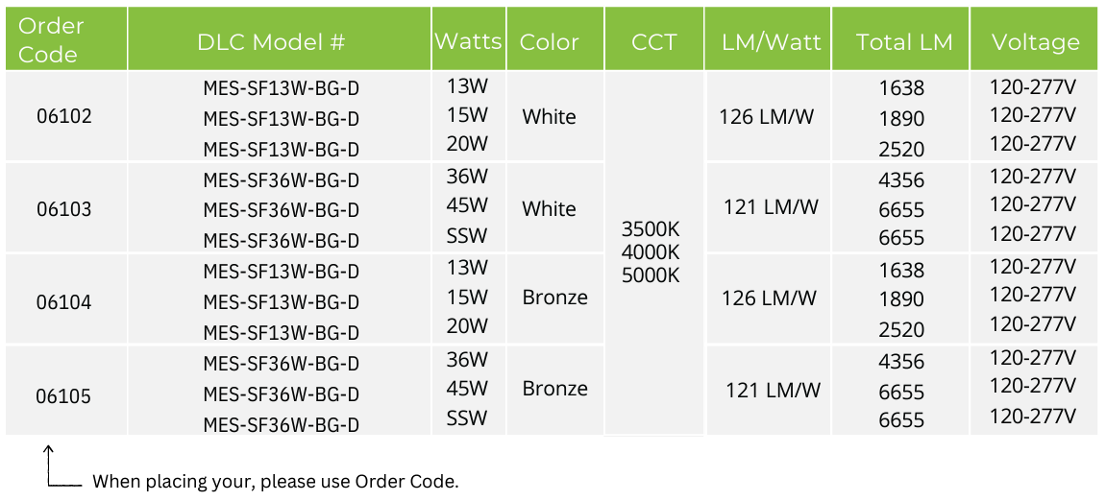This screenshot has width=1106, height=501.
Task: Select the LM/Watt column header
Action: tap(768, 38)
